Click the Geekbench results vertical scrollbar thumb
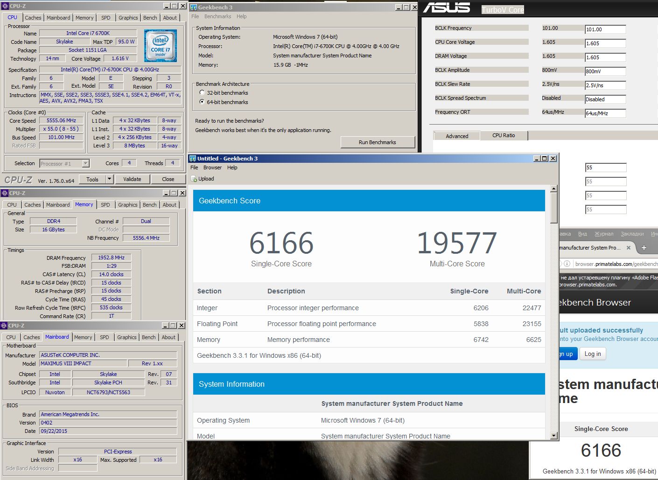The height and width of the screenshot is (480, 658). (x=554, y=208)
